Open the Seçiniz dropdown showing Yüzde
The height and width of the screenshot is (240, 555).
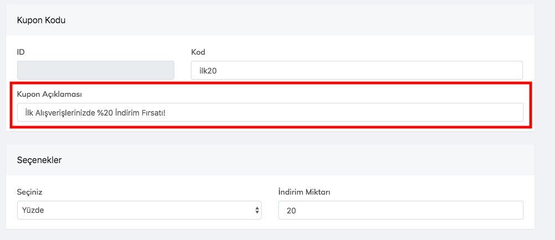pyautogui.click(x=138, y=210)
